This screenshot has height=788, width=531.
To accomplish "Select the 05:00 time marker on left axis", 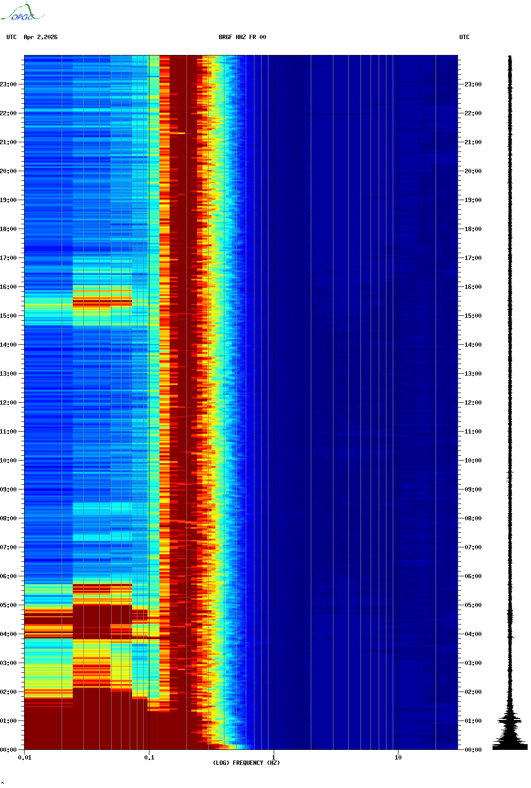I will [8, 605].
